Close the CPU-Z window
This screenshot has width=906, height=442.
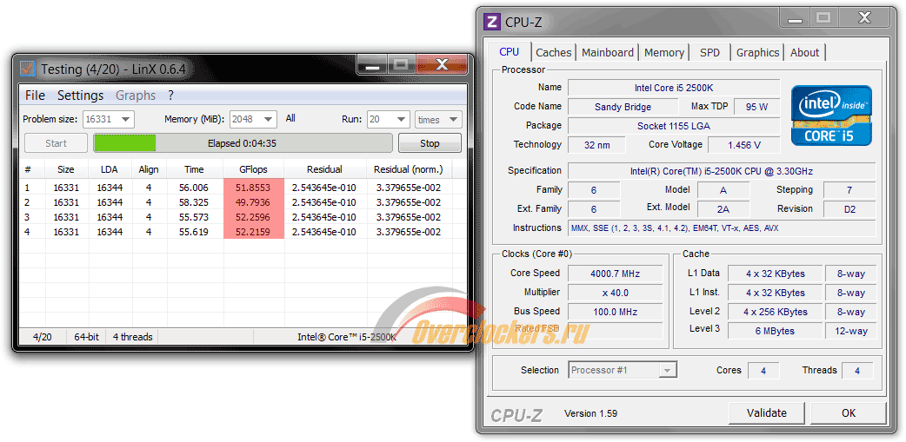pyautogui.click(x=863, y=18)
